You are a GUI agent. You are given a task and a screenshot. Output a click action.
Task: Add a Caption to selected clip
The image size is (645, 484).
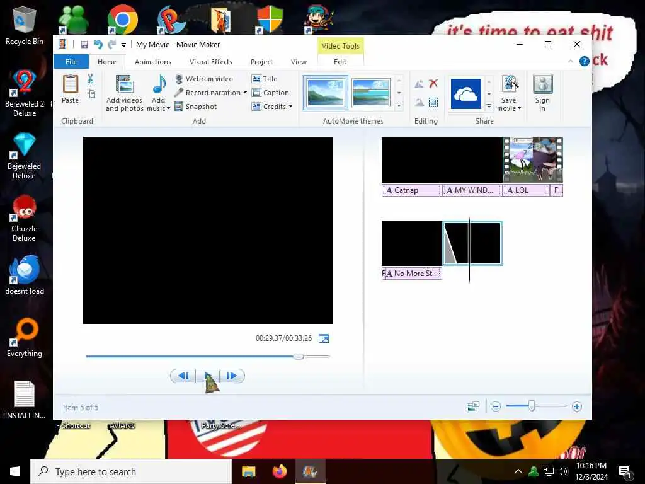pyautogui.click(x=271, y=93)
